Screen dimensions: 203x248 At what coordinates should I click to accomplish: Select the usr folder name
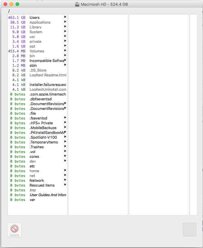point(32,37)
